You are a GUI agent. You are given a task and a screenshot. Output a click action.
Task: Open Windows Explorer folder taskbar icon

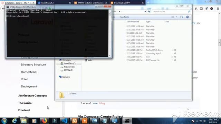pos(24,121)
